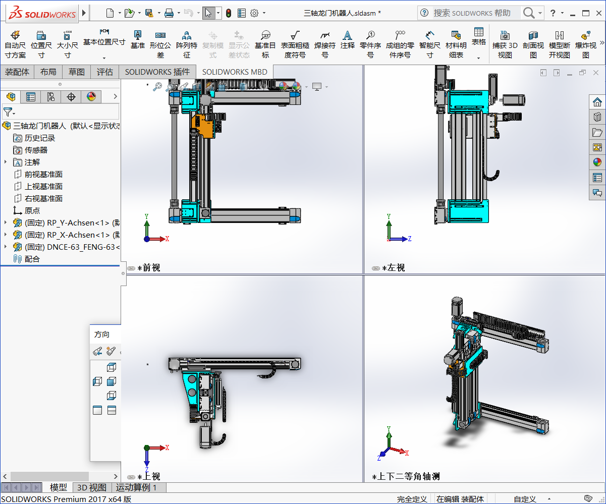The width and height of the screenshot is (606, 504).
Task: Open the DimXpertManager crosshair tab
Action: 71,97
